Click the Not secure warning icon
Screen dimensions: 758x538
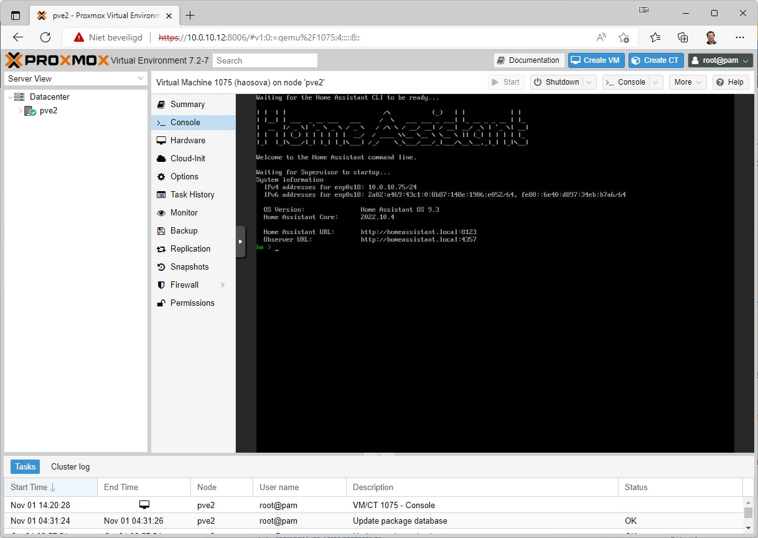click(79, 37)
